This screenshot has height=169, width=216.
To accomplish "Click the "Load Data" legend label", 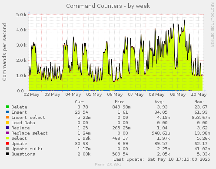I will pyautogui.click(x=23, y=123).
